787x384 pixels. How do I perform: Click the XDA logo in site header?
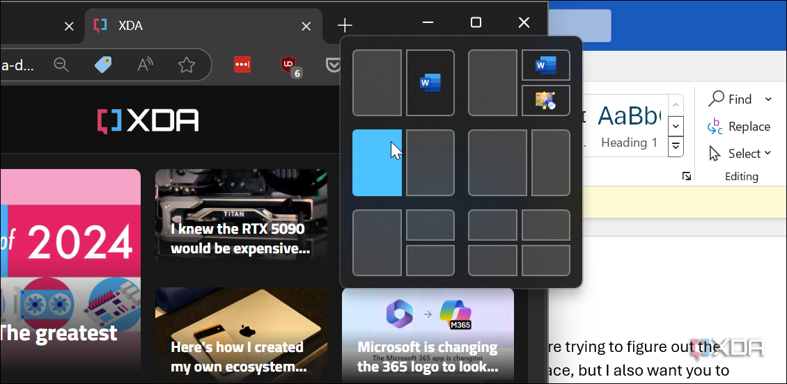click(148, 121)
